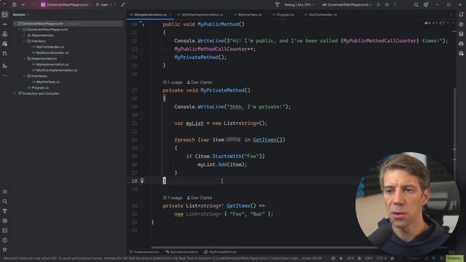Open the Git tool window at bottom-left
This screenshot has height=262, width=466.
click(5, 250)
